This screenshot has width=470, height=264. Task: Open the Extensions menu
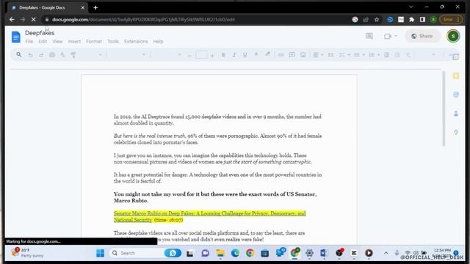[136, 41]
